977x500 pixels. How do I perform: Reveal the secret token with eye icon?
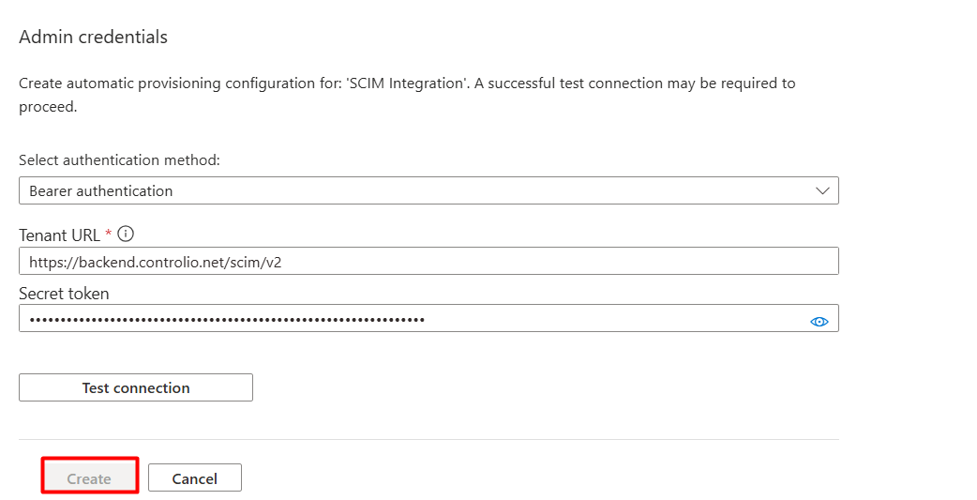819,322
